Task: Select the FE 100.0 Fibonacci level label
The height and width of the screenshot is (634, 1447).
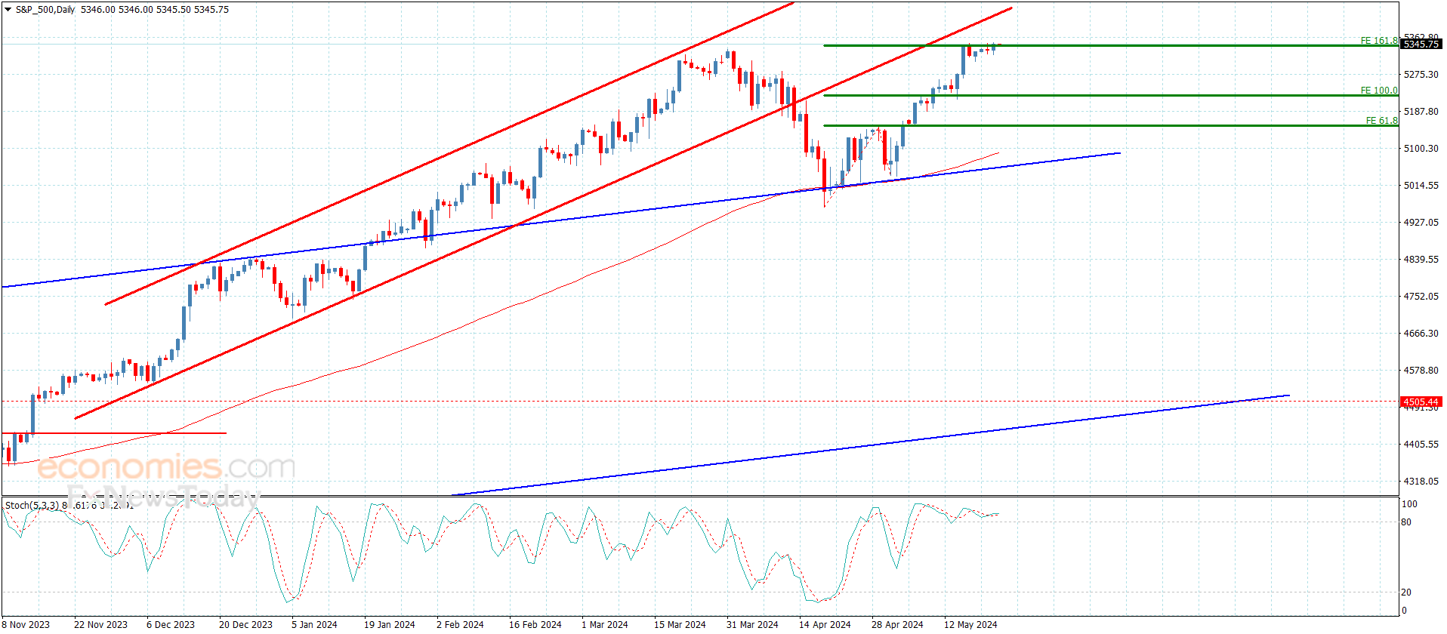Action: pyautogui.click(x=1379, y=91)
